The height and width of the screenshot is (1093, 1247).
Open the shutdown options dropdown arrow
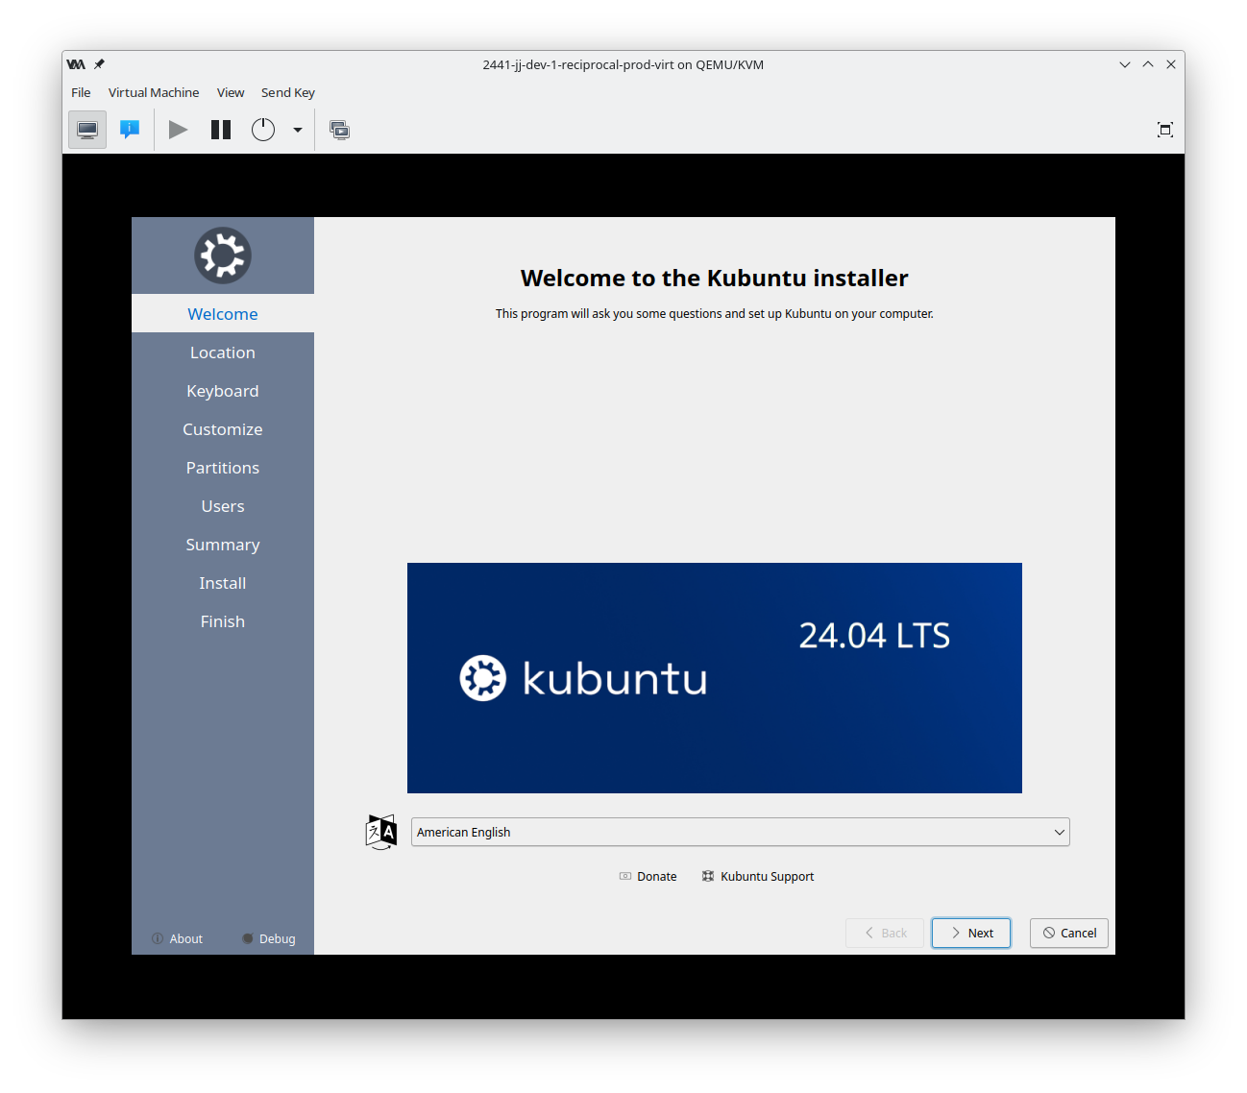pyautogui.click(x=298, y=130)
